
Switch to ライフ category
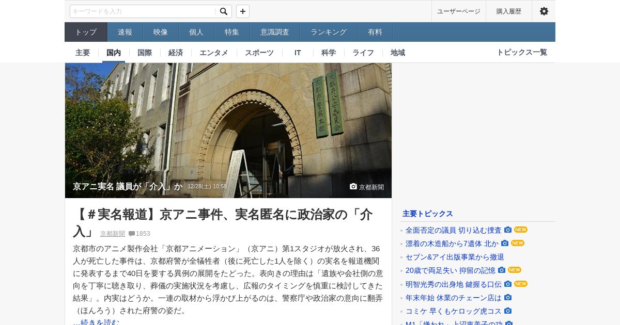[363, 53]
